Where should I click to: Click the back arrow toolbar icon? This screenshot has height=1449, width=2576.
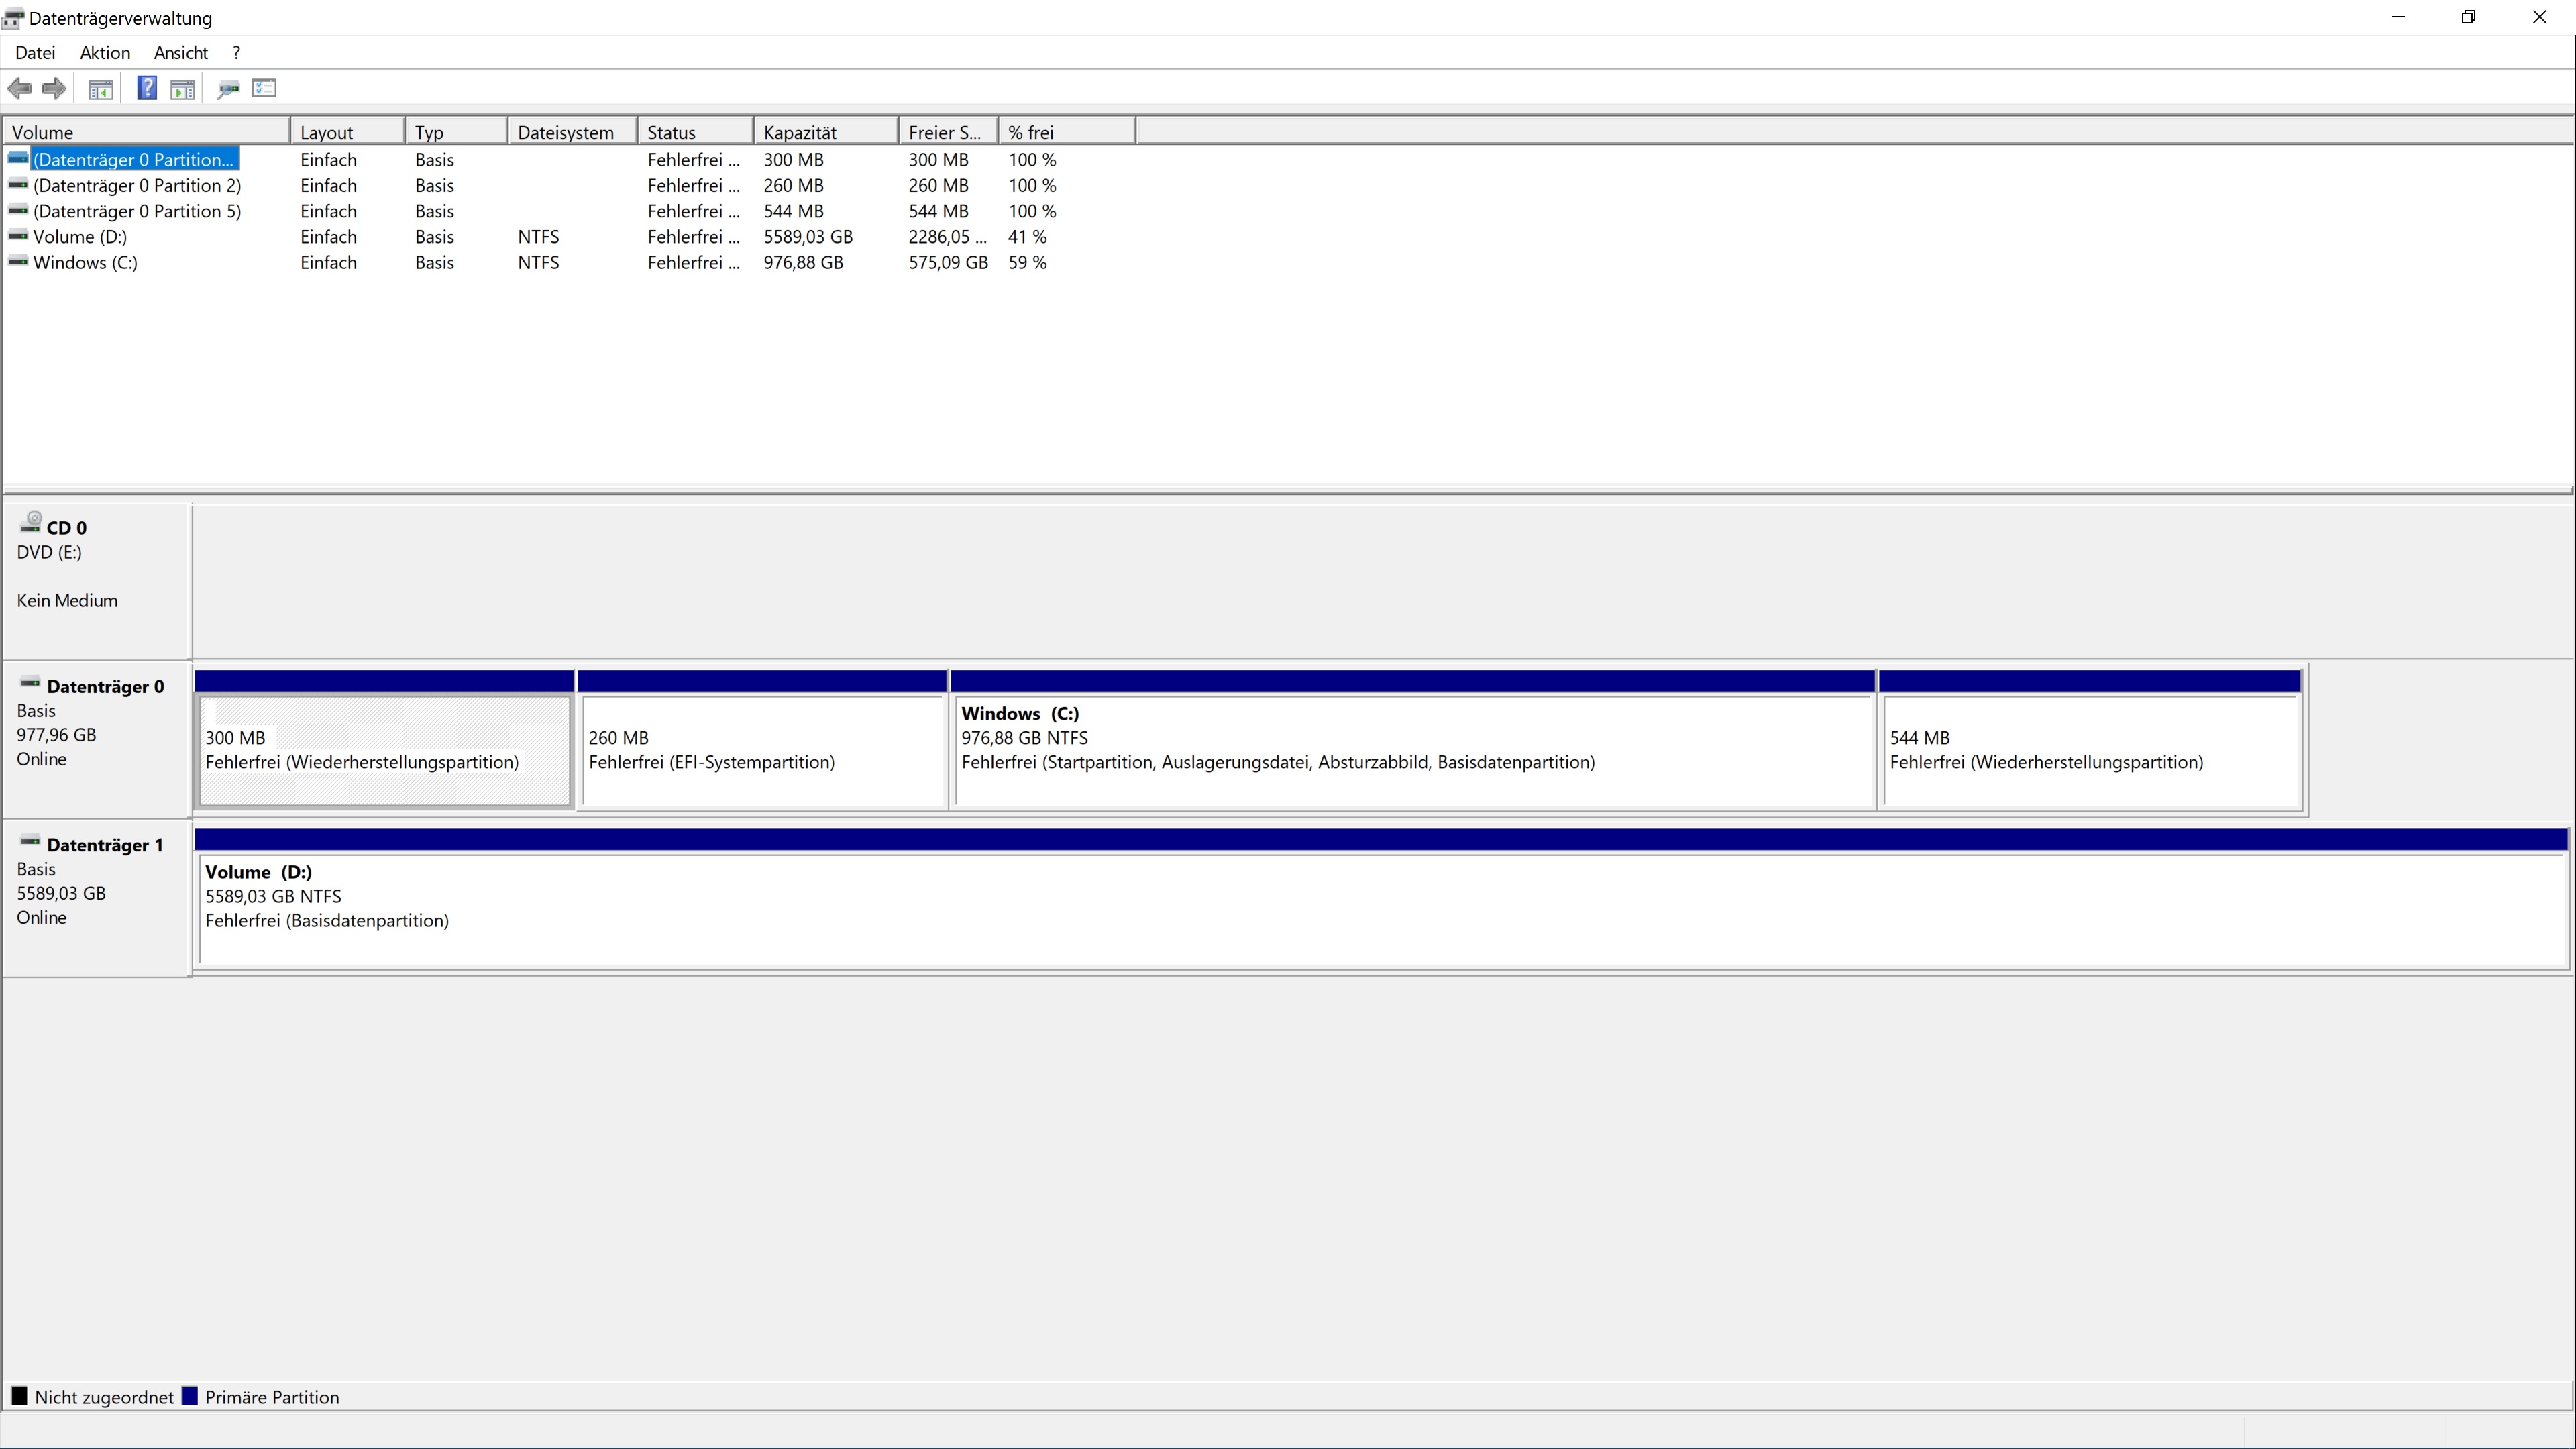click(x=19, y=89)
